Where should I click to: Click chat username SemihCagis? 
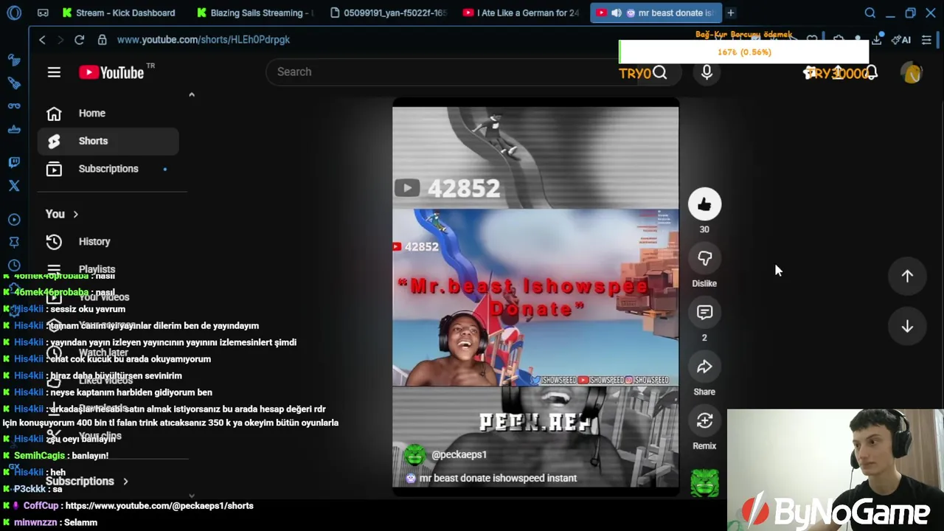[x=39, y=456]
